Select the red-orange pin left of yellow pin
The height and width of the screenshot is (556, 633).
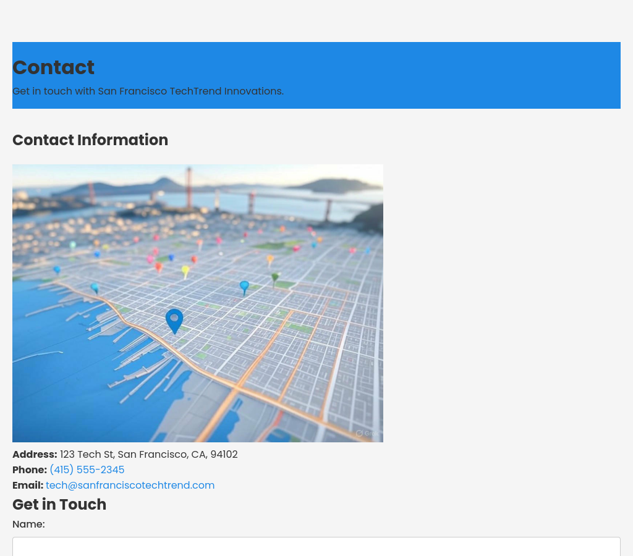pyautogui.click(x=158, y=267)
